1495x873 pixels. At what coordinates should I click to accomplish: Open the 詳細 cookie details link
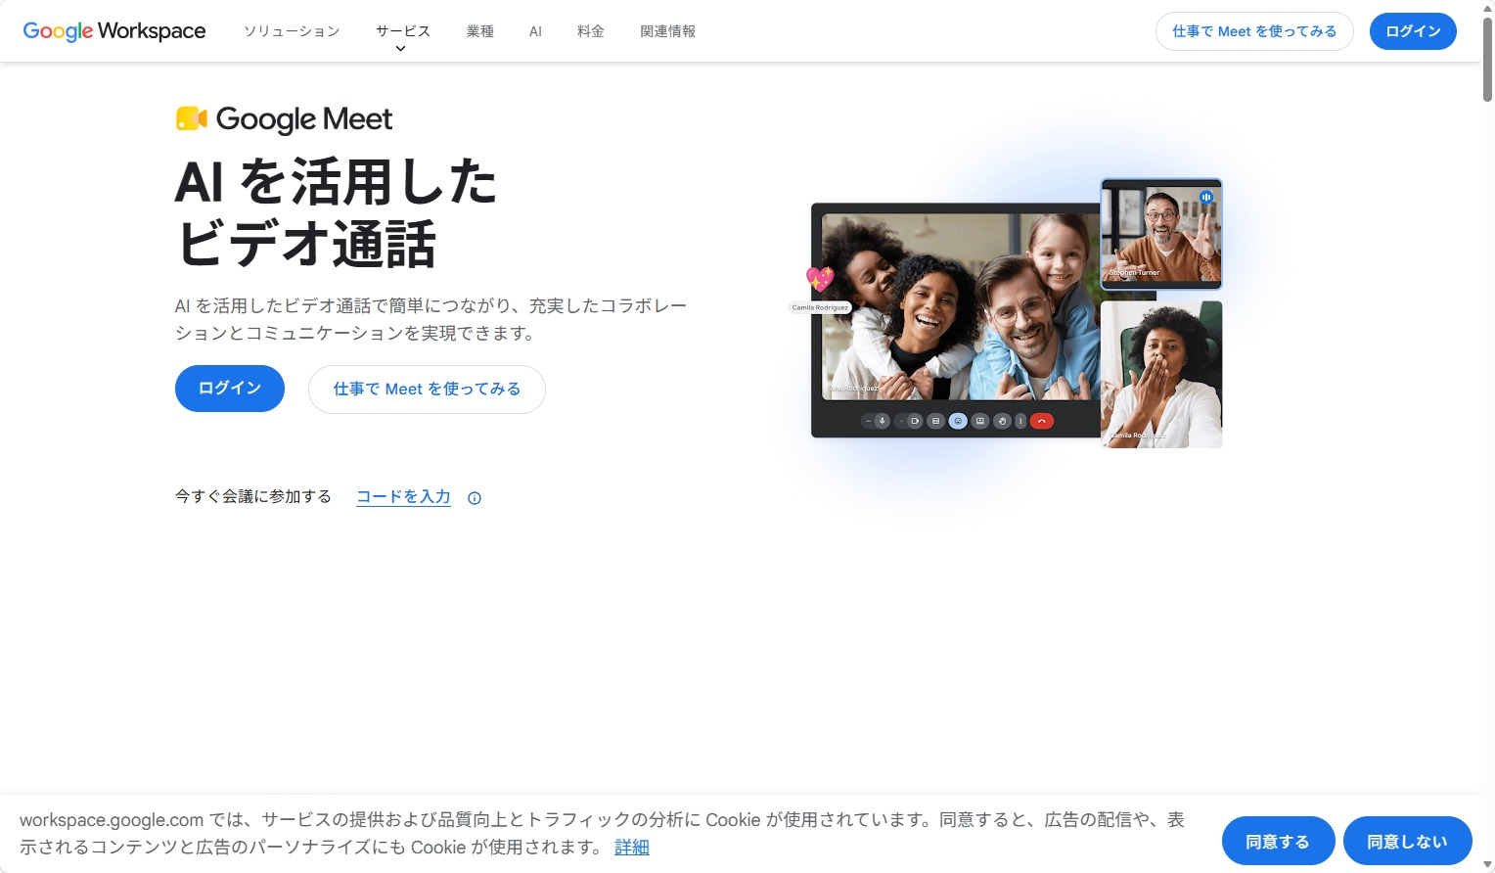tap(632, 848)
